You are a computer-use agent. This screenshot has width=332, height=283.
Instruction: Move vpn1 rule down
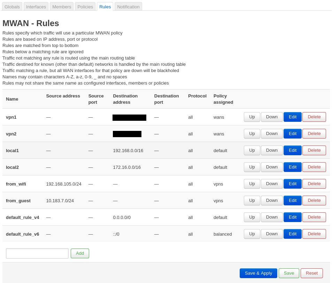(272, 117)
